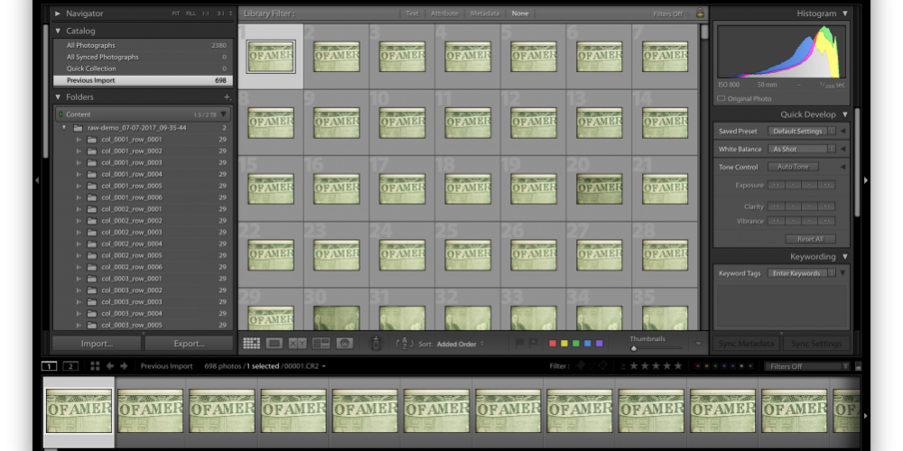Filter by rejected flag in filmstrip filter

pyautogui.click(x=602, y=366)
